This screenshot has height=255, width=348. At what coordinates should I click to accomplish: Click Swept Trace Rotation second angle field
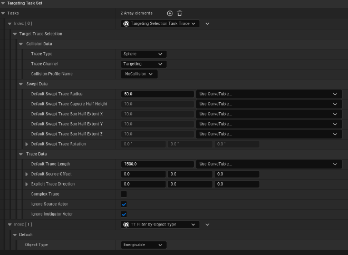pos(190,144)
